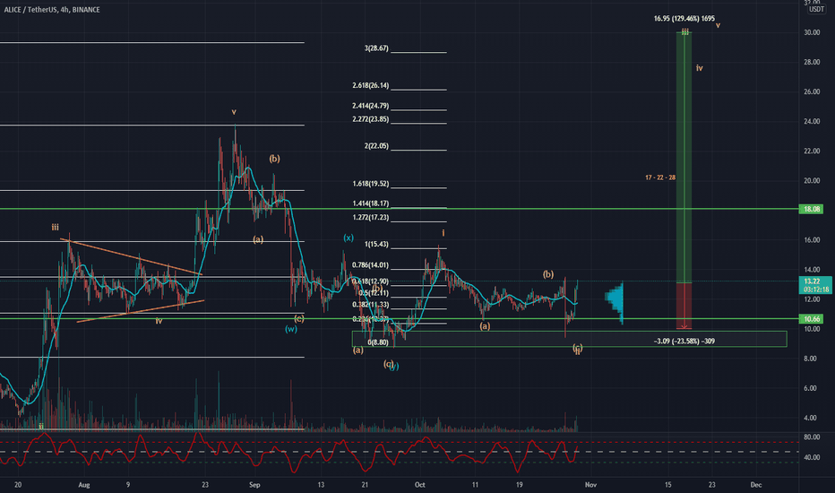Screen dimensions: 835x493
Task: Click the 80.00 value on RSI axis
Action: pyautogui.click(x=812, y=437)
